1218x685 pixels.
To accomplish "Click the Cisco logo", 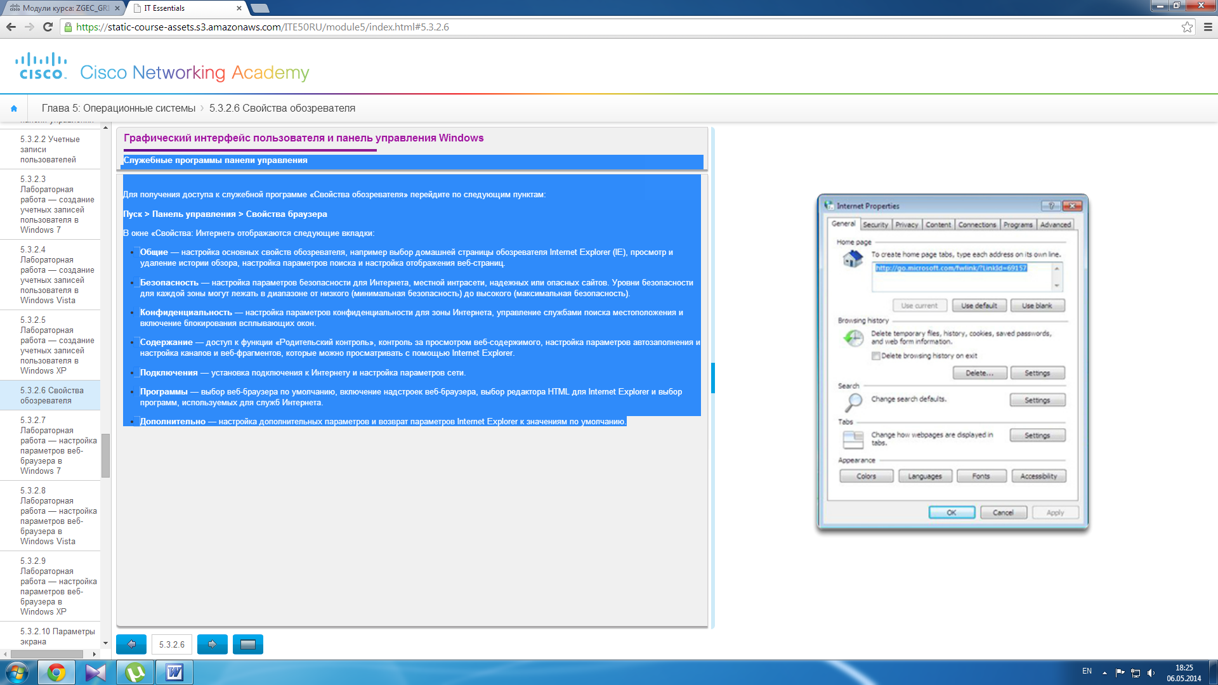I will pyautogui.click(x=41, y=66).
